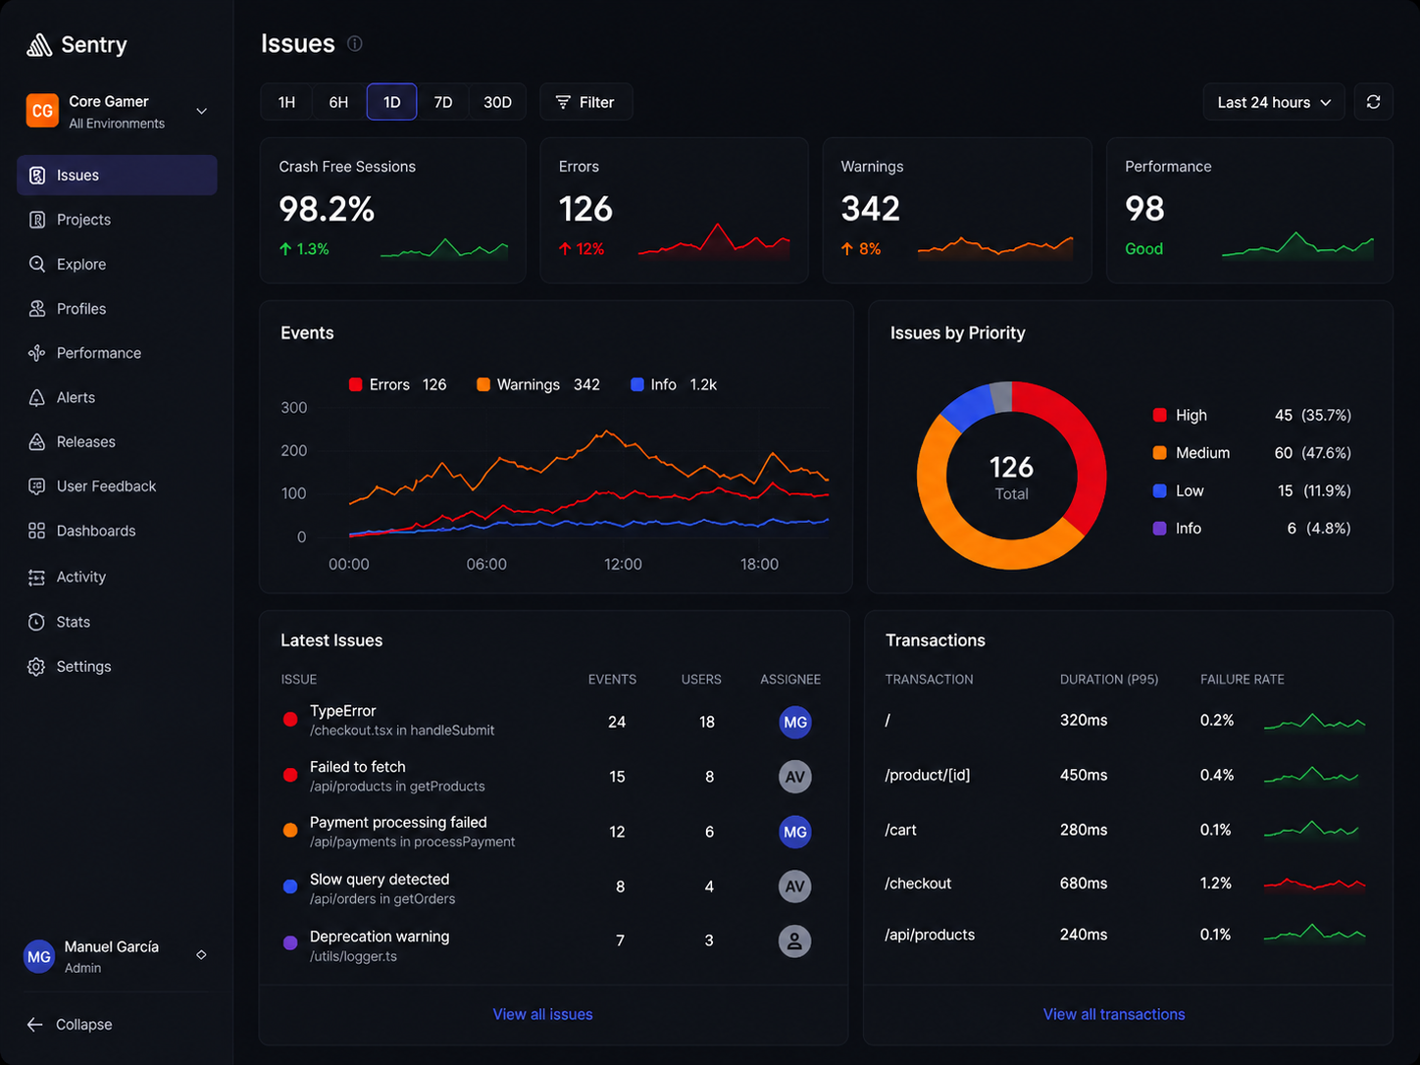Select the 7D time range tab
Viewport: 1420px width, 1065px height.
pos(443,102)
